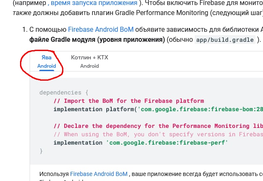263x181 pixels.
Task: Open Firebase Android BoM link in step 1
Action: [x=95, y=30]
